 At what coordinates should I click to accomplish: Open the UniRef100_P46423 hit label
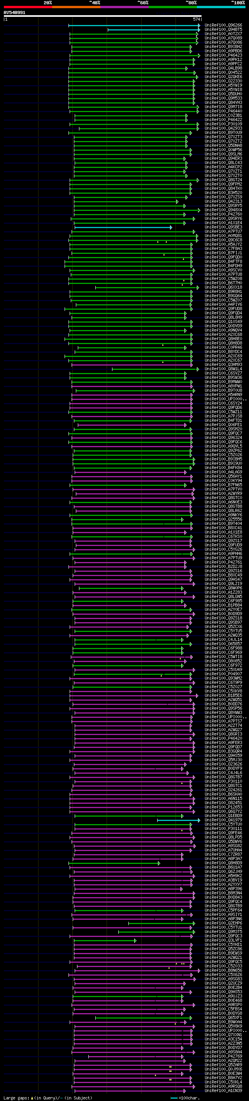223,55
